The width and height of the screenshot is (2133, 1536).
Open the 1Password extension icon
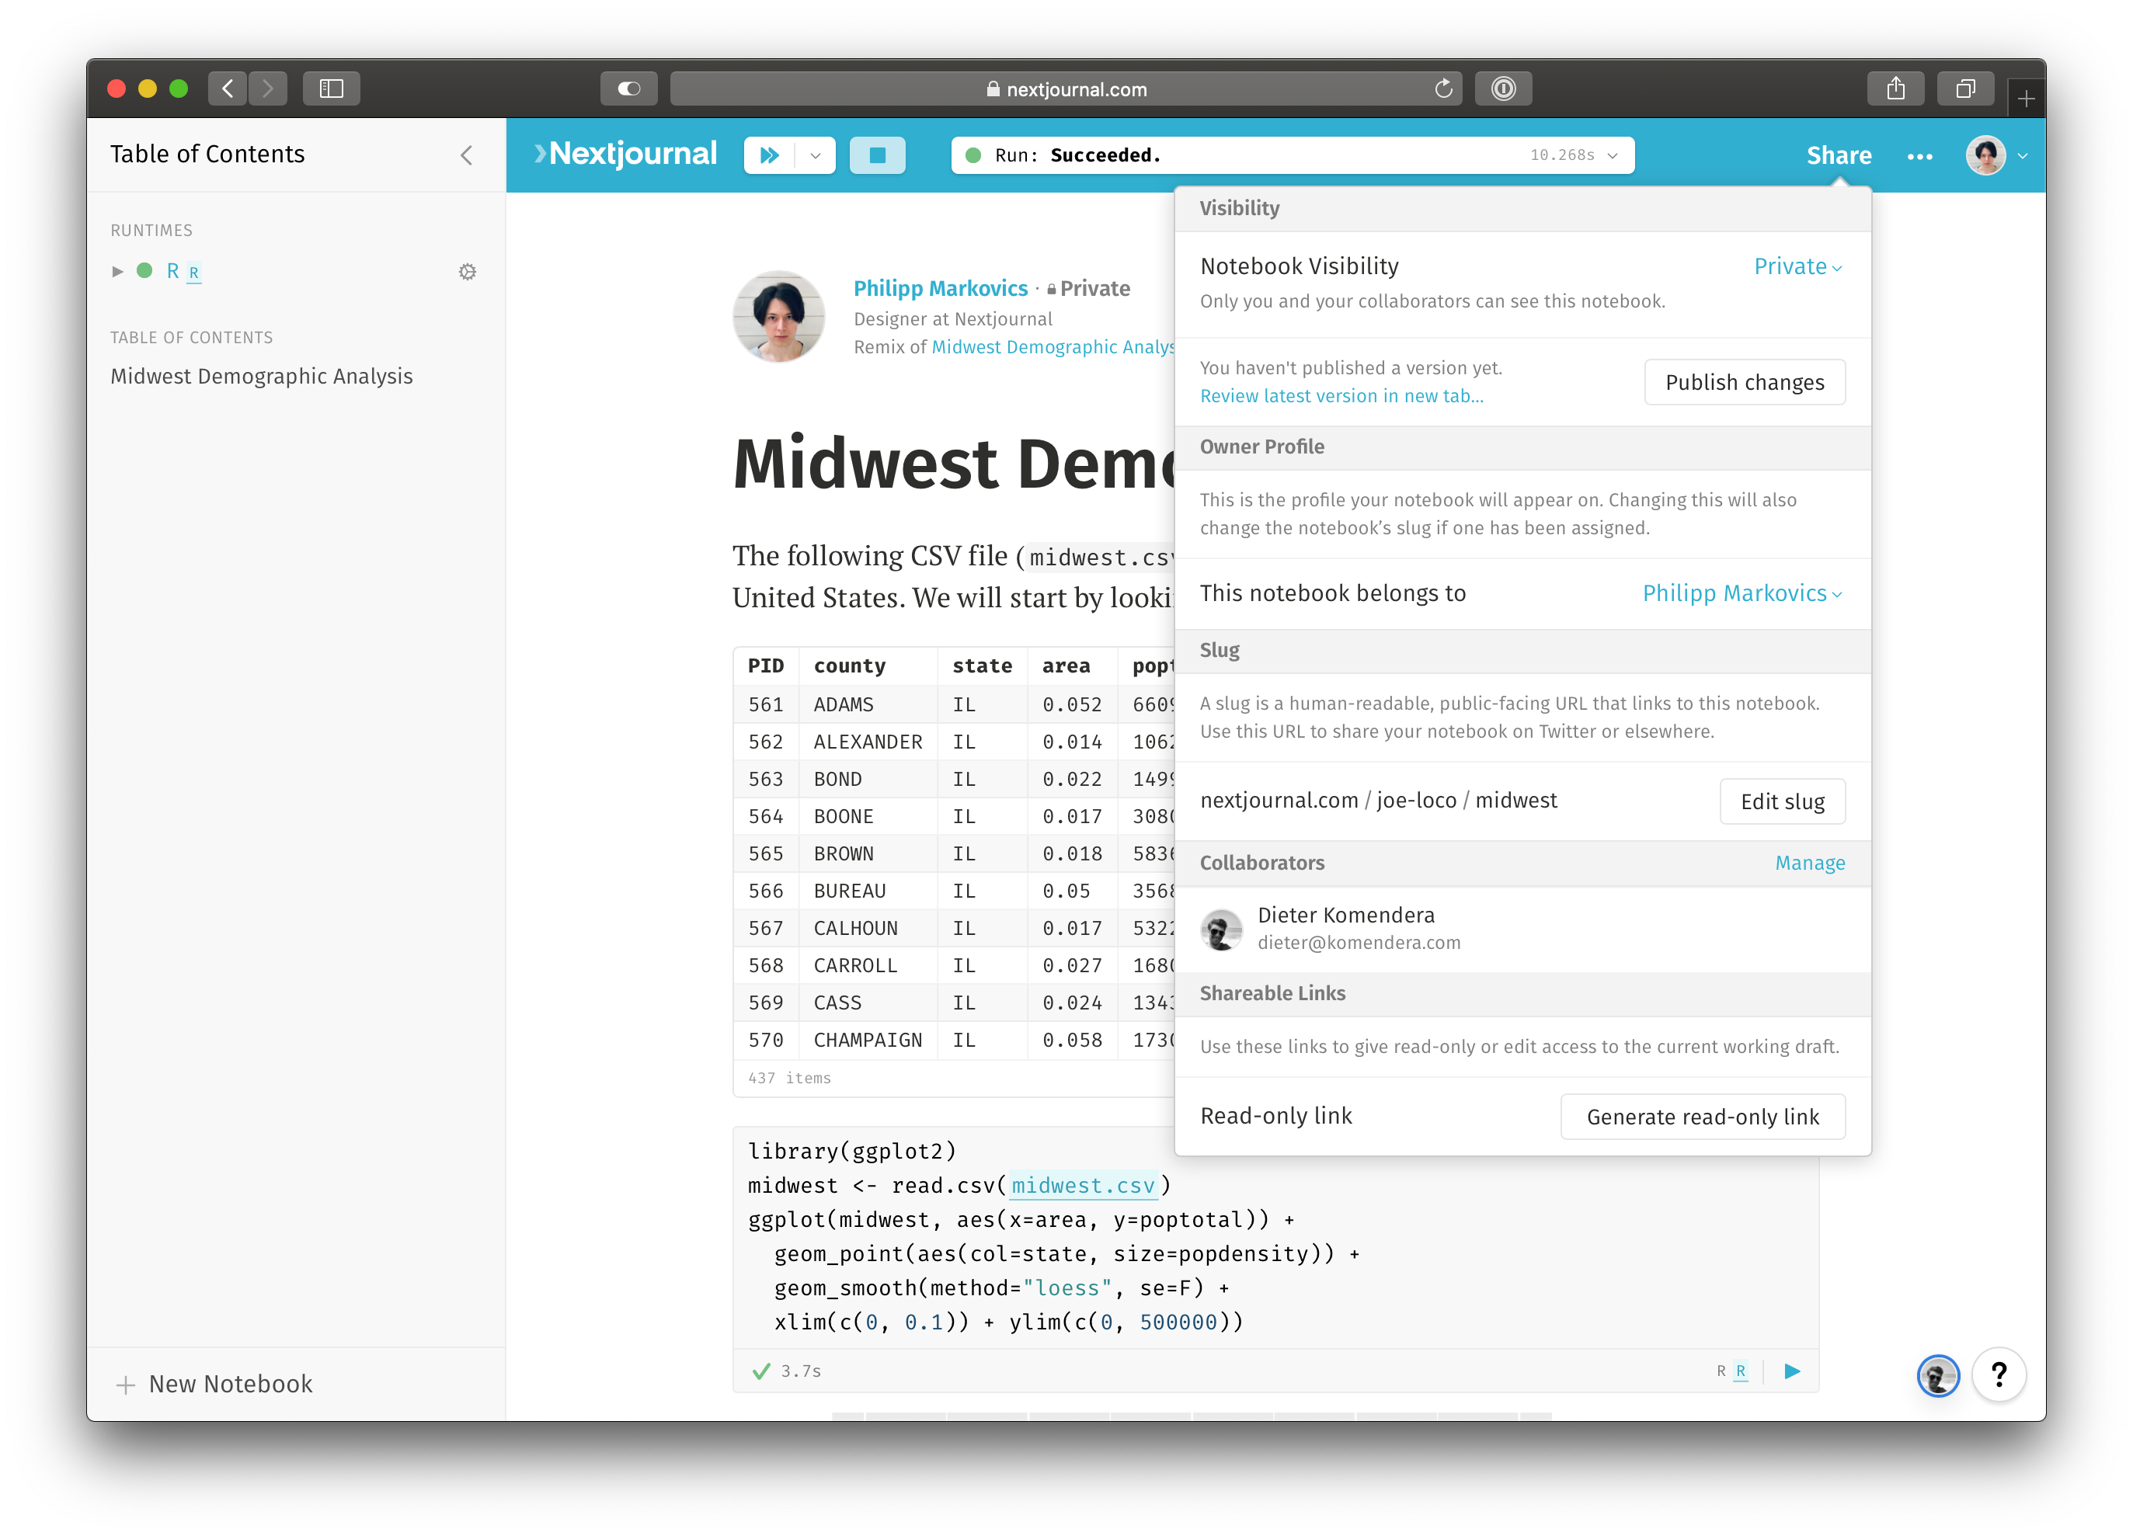pyautogui.click(x=1503, y=89)
